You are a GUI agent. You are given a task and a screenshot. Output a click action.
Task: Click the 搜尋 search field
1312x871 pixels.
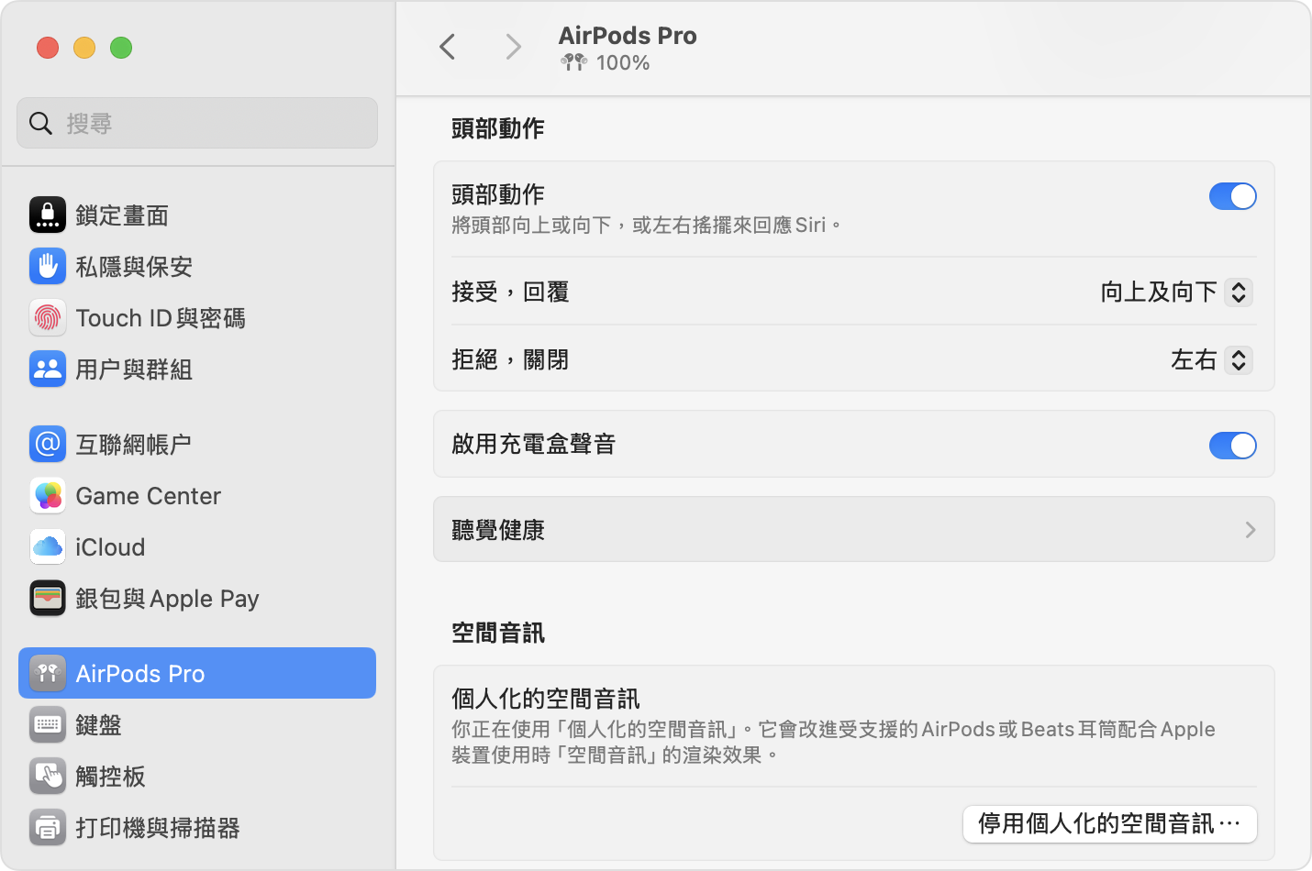(x=197, y=123)
